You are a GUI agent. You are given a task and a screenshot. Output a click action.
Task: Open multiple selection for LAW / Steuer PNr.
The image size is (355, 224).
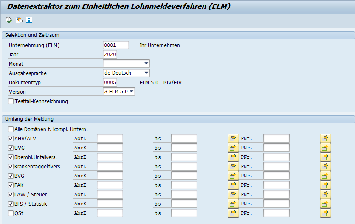325,194
